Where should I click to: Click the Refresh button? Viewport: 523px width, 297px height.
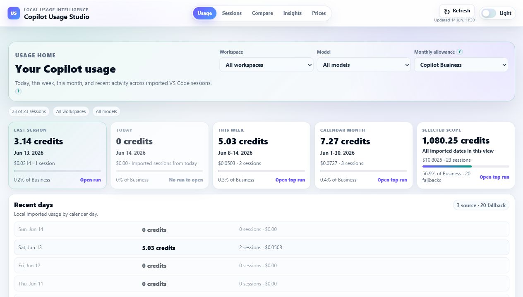coord(457,11)
